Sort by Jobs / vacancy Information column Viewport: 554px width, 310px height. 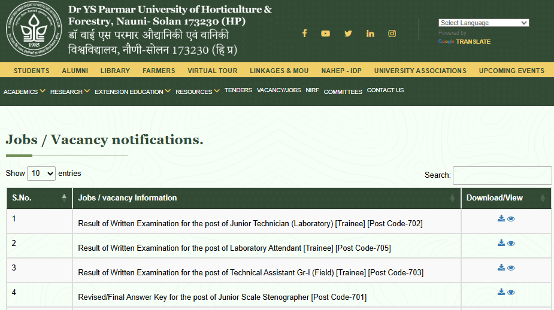(x=267, y=198)
